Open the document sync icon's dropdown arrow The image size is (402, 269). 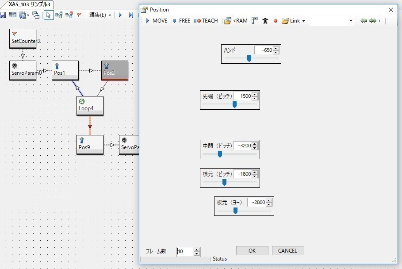click(28, 15)
